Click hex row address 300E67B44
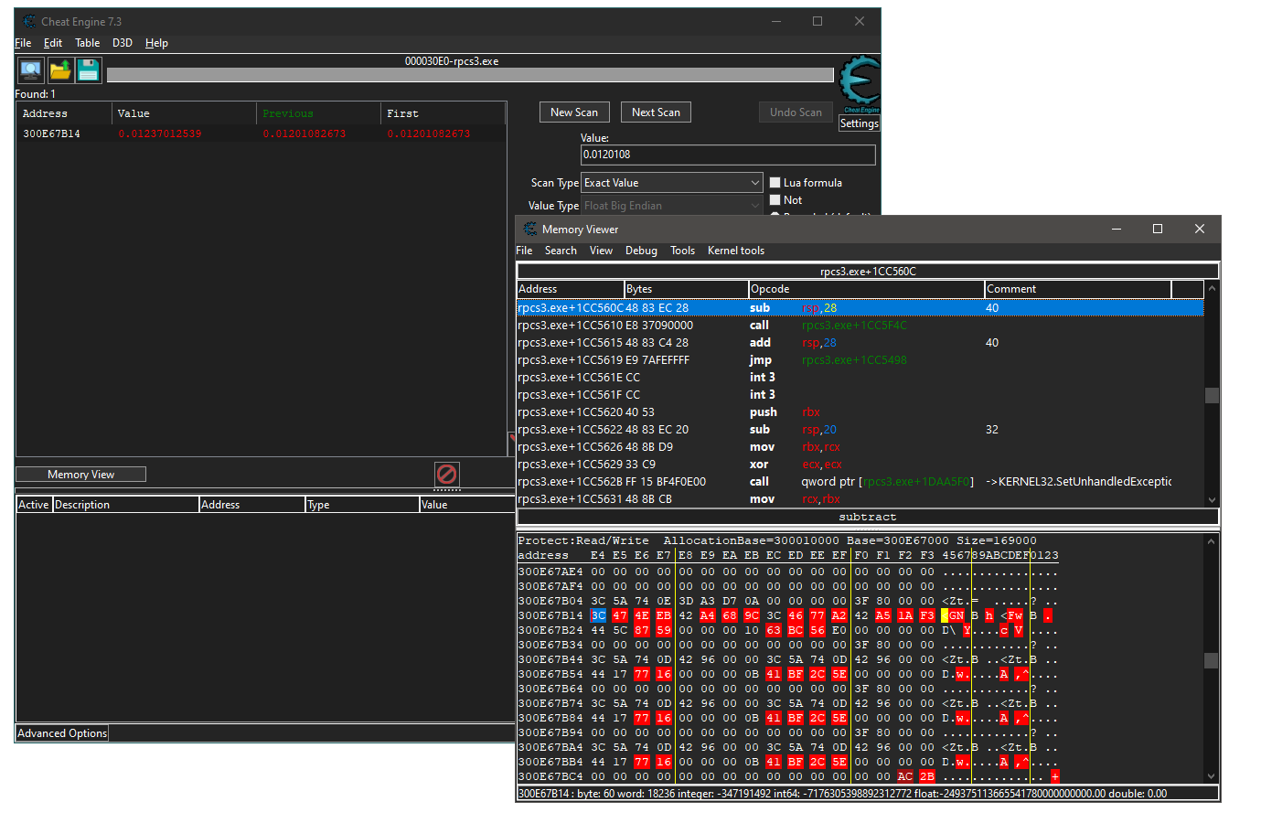This screenshot has width=1261, height=823. 550,659
